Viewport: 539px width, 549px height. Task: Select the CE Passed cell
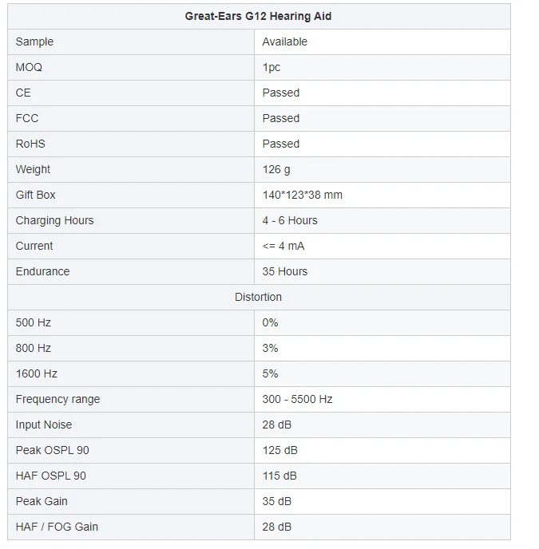pos(281,93)
